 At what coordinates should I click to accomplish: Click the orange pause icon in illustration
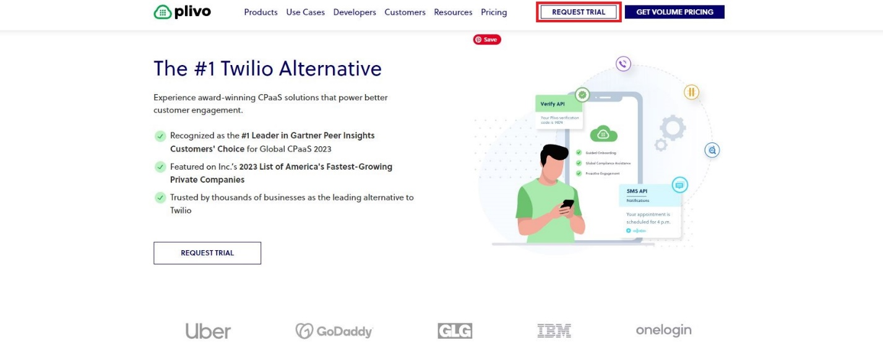(691, 92)
